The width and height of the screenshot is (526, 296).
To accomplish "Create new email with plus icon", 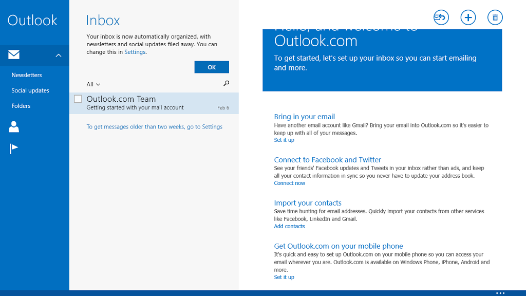I will 468,17.
